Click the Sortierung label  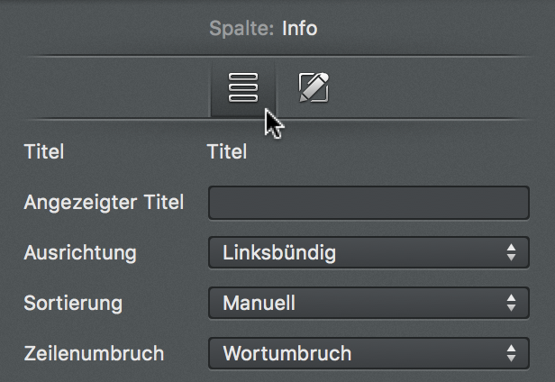click(x=73, y=304)
